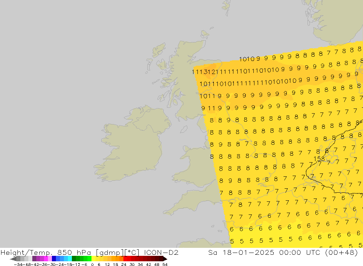The height and width of the screenshot is (266, 363).
Task: Click the "ICON-D2" model name
Action: [x=161, y=252]
